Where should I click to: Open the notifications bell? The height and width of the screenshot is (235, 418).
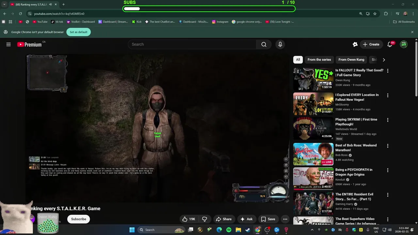click(390, 44)
